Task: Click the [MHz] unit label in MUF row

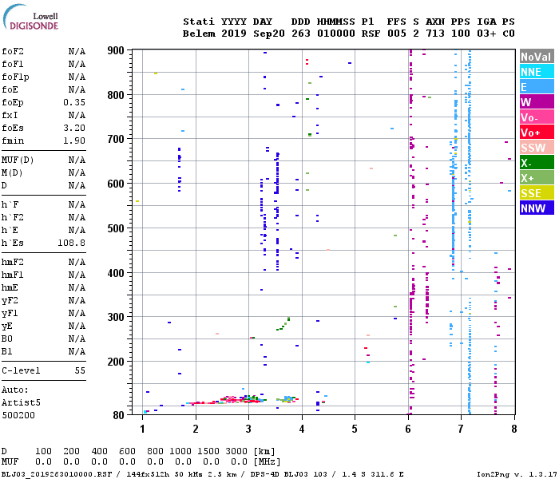Action: click(x=267, y=462)
